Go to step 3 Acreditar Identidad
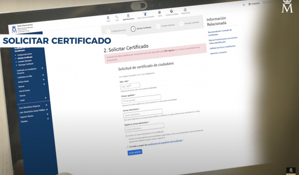Image resolution: width=299 pixels, height=175 pixels. pyautogui.click(x=166, y=26)
